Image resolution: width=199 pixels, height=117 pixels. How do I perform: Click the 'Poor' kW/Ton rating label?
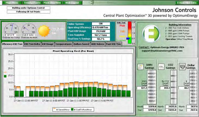122,26
